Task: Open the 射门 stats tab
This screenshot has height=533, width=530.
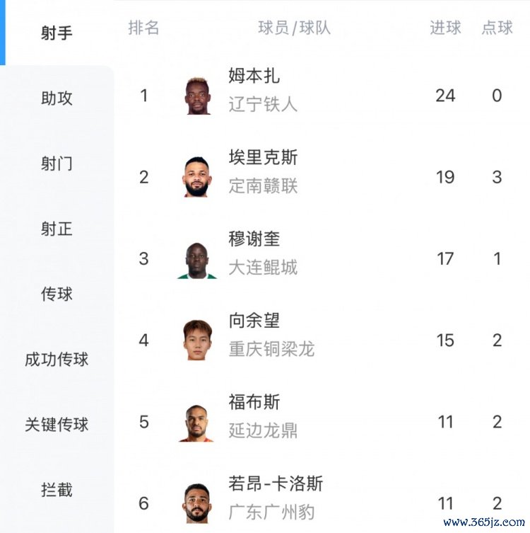Action: 57,164
